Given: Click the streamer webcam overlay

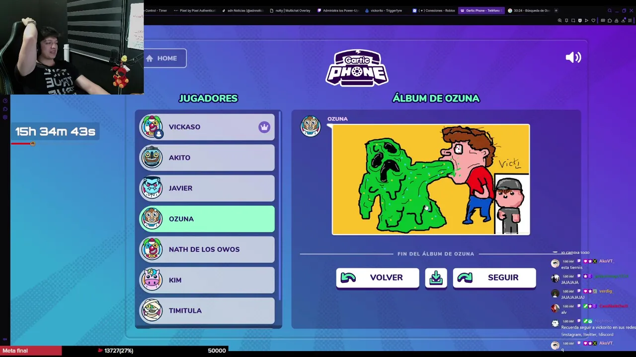Looking at the screenshot, I should pos(72,47).
